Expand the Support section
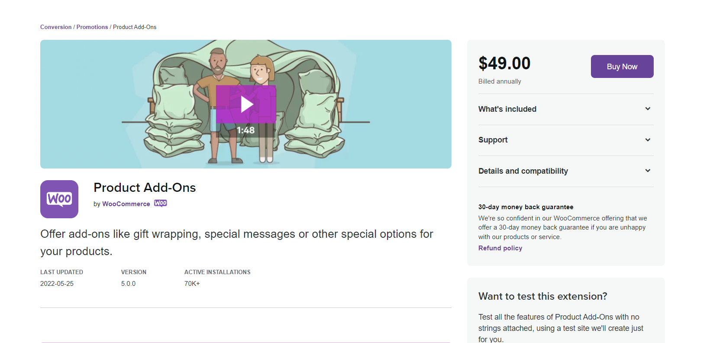 493,139
